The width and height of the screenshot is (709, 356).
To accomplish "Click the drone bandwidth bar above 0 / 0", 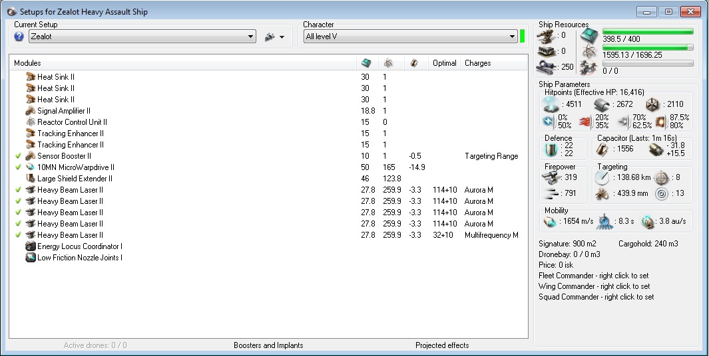I will point(648,63).
